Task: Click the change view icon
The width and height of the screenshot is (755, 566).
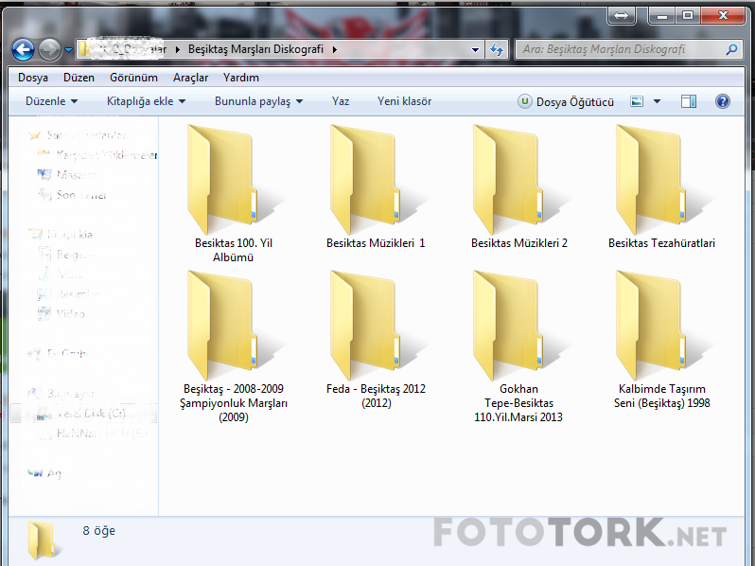Action: point(637,101)
